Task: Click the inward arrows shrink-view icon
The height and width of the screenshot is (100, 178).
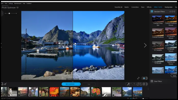Action: [138, 78]
